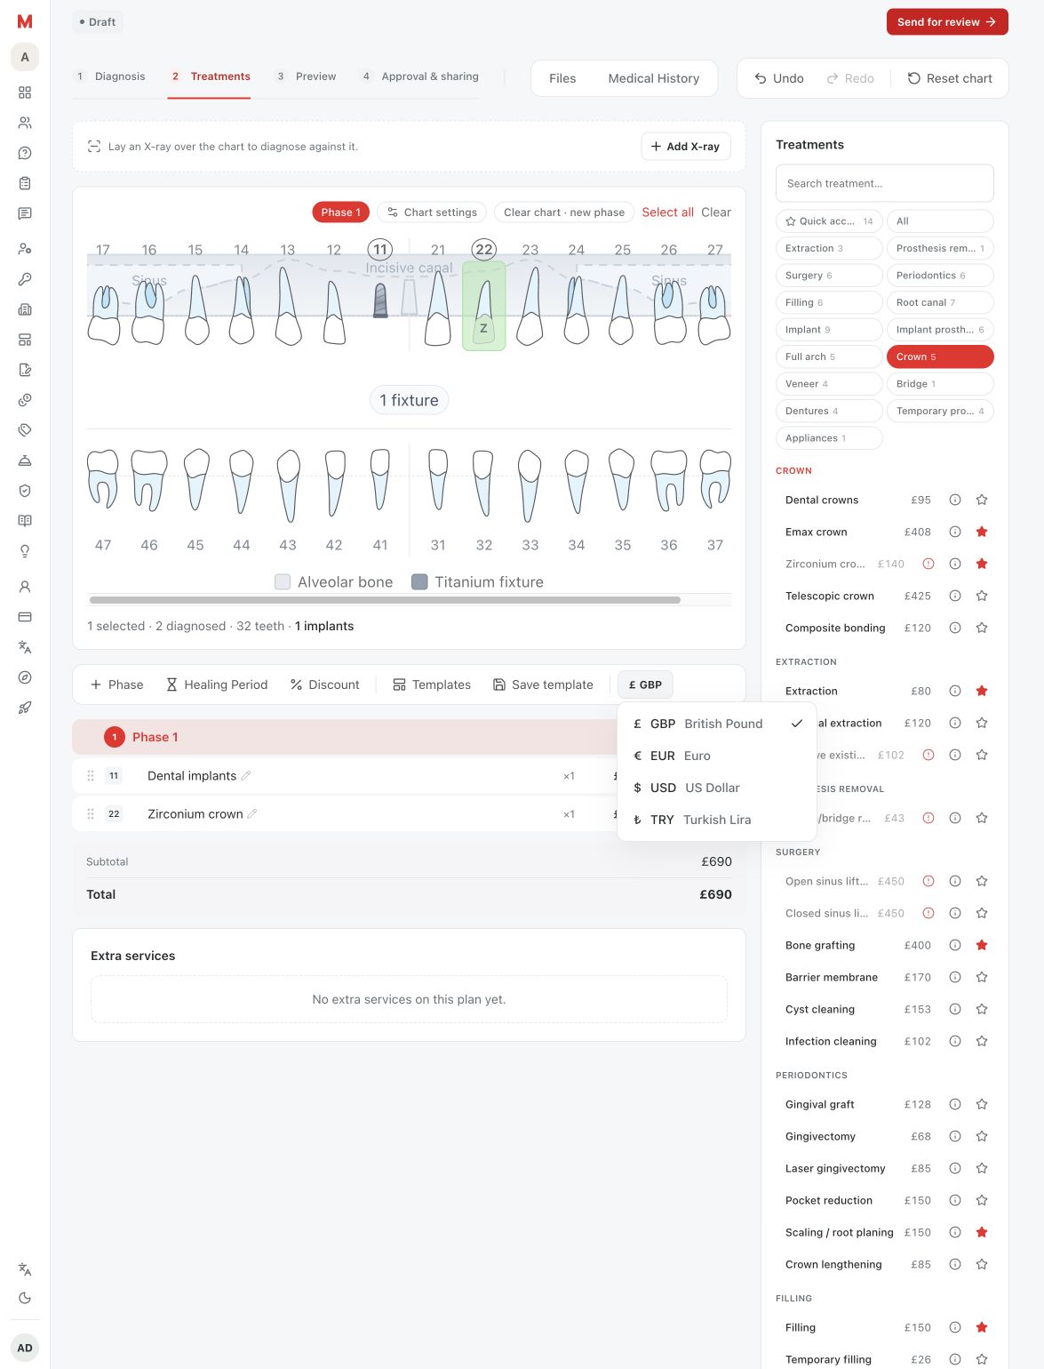Click dark mode moon icon in sidebar
The image size is (1044, 1369).
point(25,1298)
